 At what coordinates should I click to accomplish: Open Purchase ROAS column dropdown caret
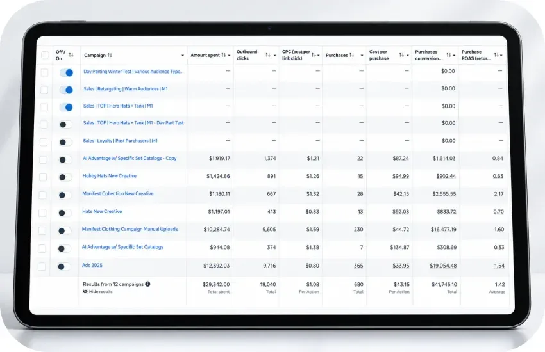[501, 56]
